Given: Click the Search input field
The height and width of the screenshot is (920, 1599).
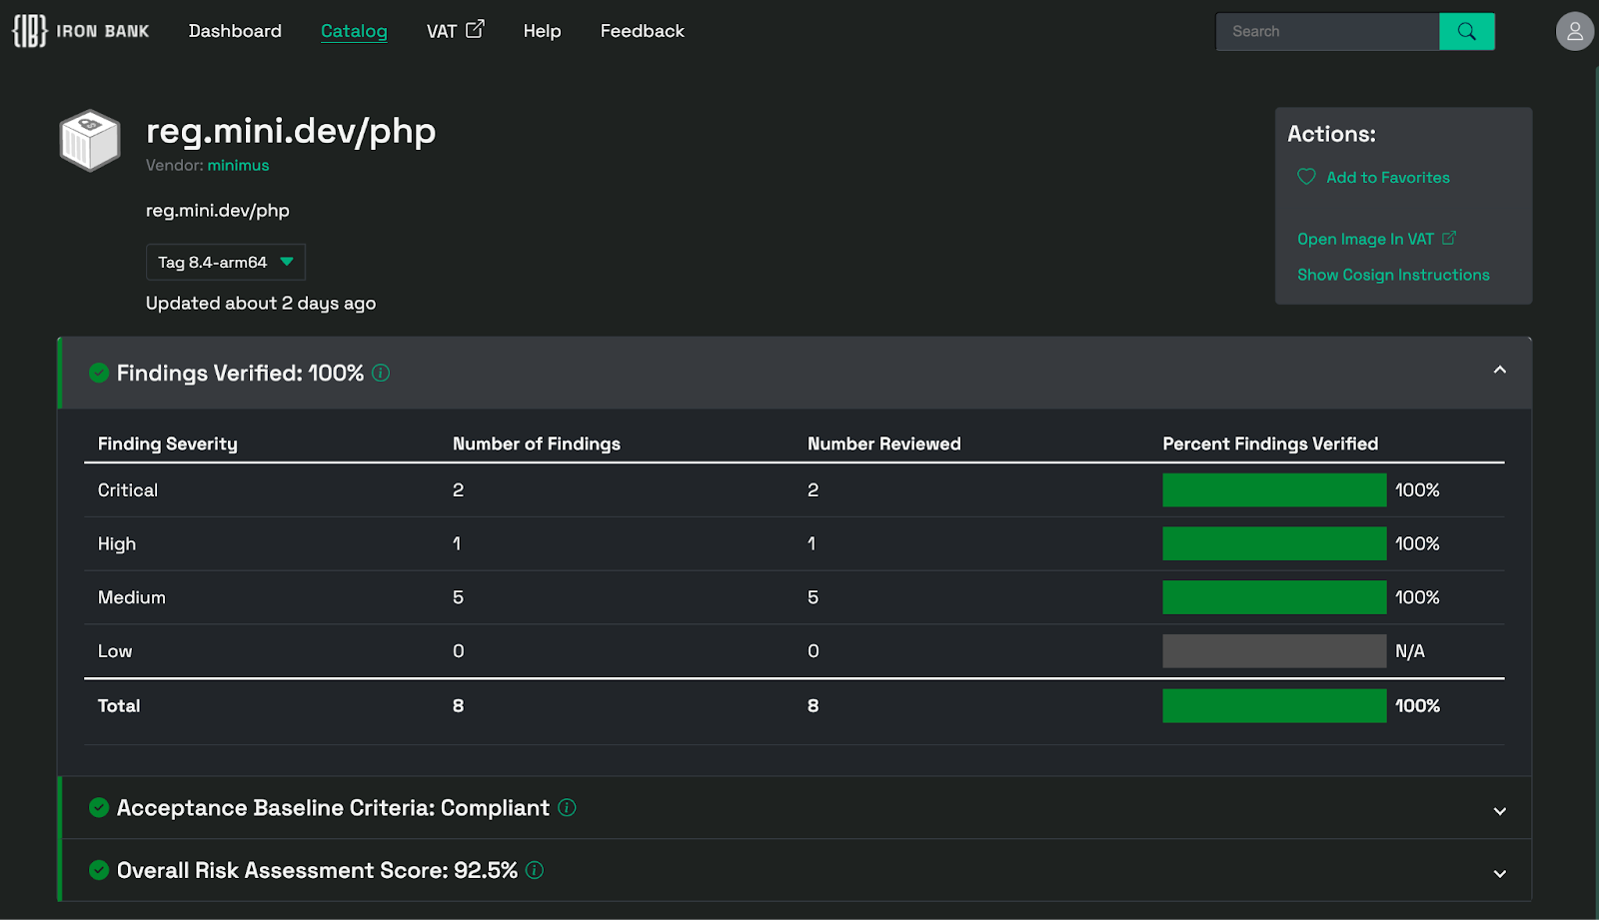Looking at the screenshot, I should (x=1327, y=31).
